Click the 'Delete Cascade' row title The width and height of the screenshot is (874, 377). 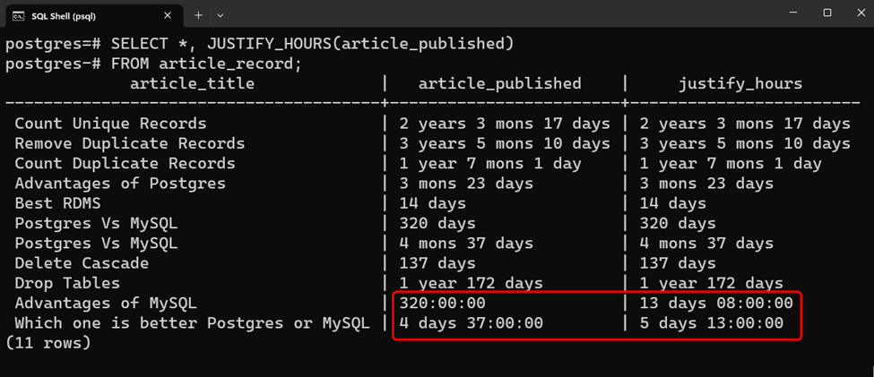[82, 263]
